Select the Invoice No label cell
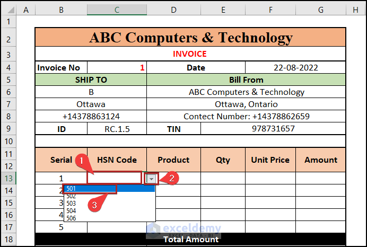The height and width of the screenshot is (247, 367). (61, 68)
